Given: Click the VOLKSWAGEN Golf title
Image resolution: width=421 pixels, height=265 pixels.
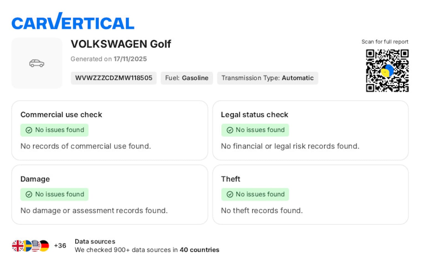Looking at the screenshot, I should [121, 44].
